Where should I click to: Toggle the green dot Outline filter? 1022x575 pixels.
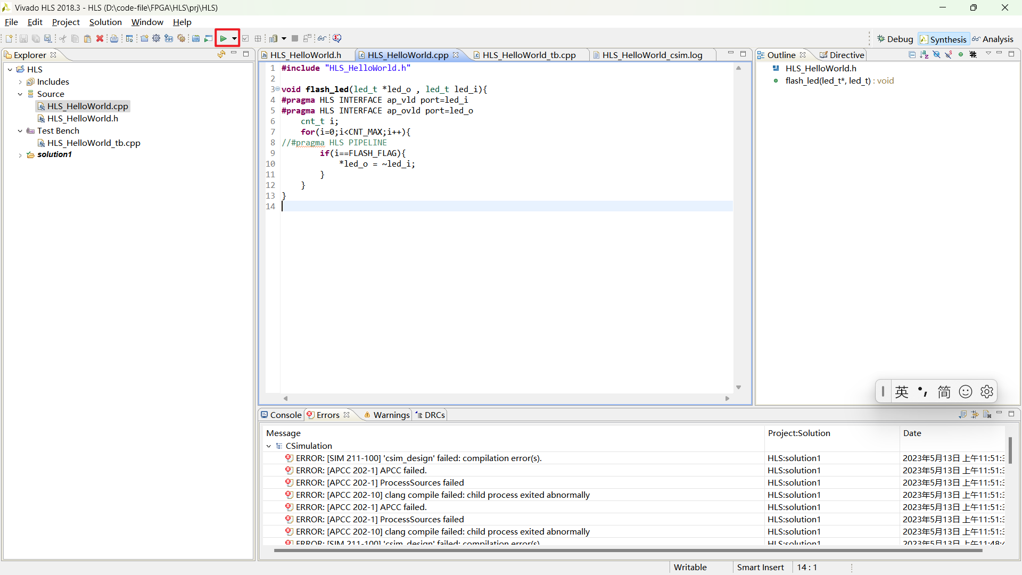[x=961, y=54]
